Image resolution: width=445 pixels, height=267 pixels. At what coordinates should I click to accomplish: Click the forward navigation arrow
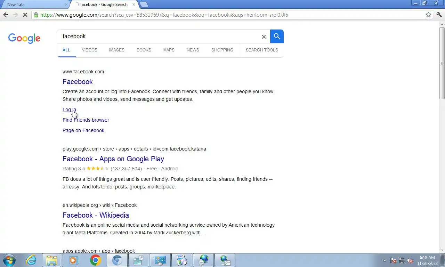15,15
